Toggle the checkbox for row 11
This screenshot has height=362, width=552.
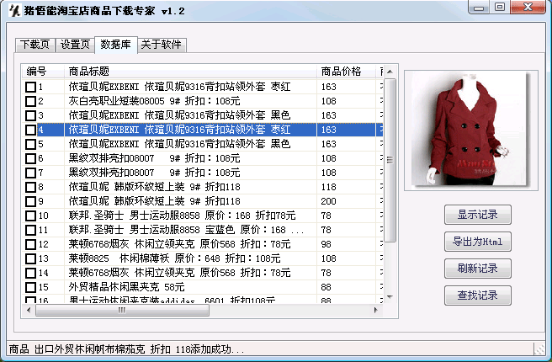(x=30, y=230)
